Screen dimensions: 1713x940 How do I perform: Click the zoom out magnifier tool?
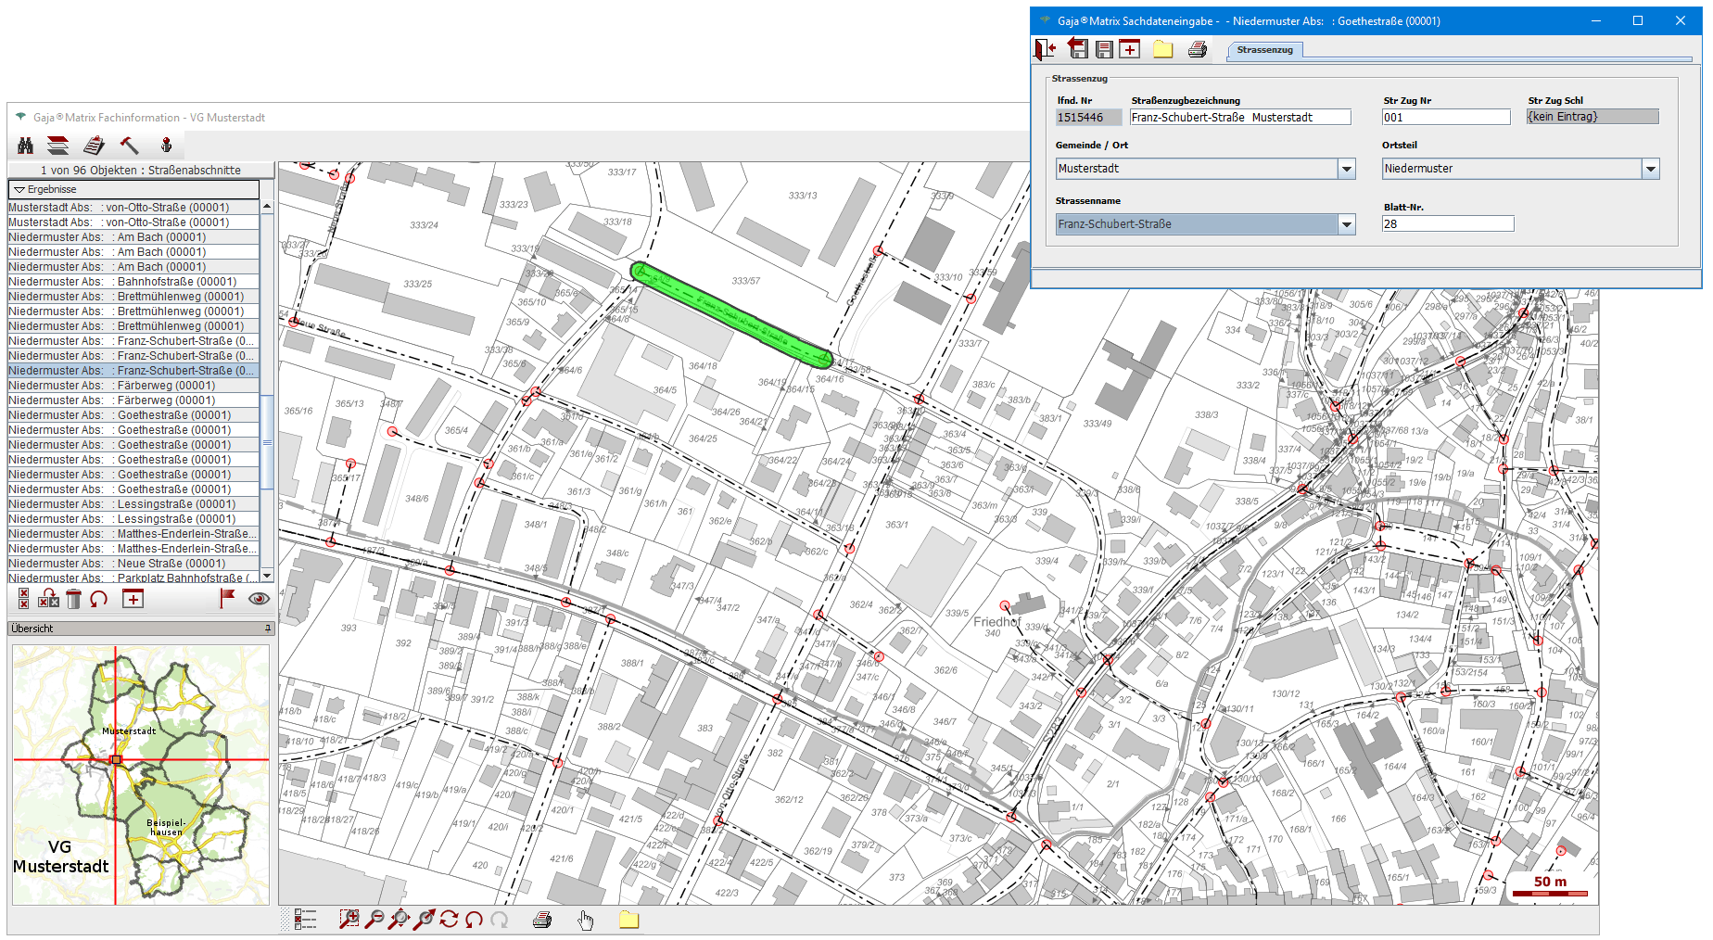(x=374, y=920)
